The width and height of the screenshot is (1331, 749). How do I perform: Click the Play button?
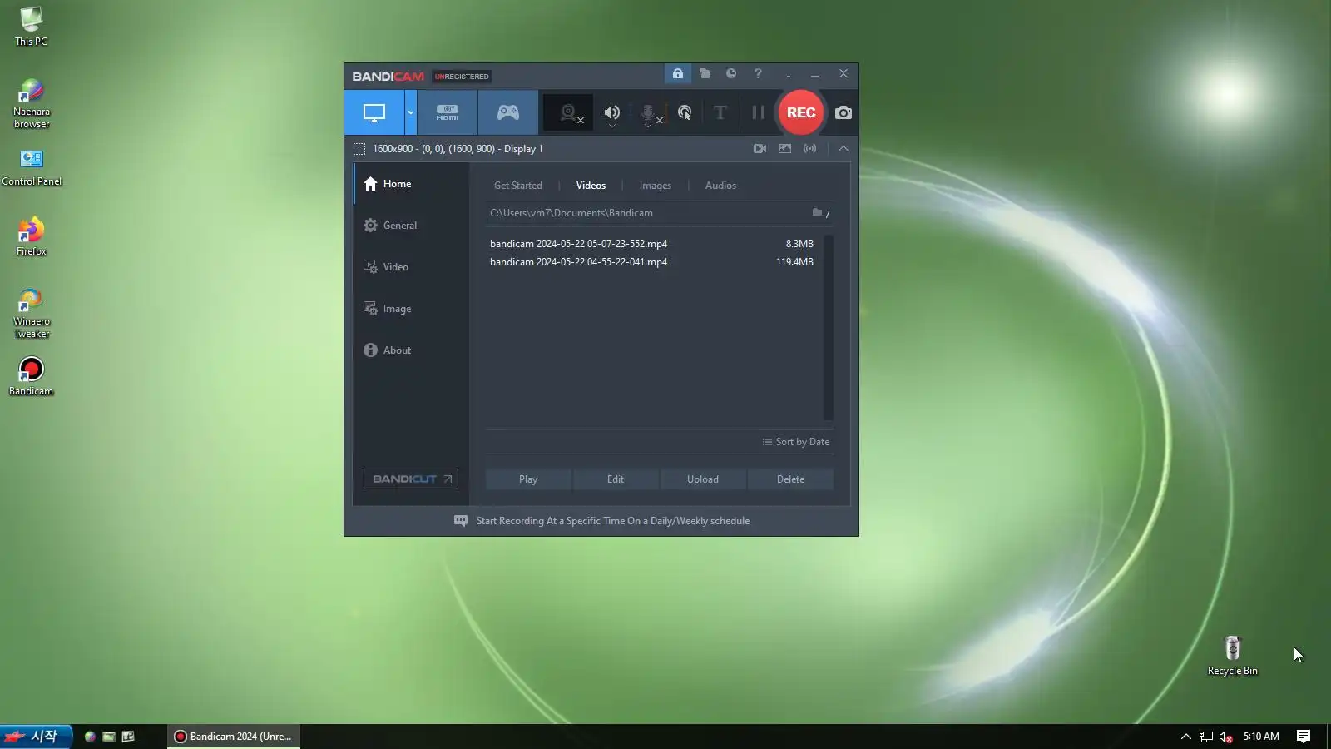[x=528, y=479]
